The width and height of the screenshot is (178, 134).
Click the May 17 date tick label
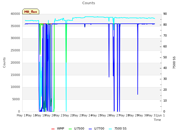(22, 115)
